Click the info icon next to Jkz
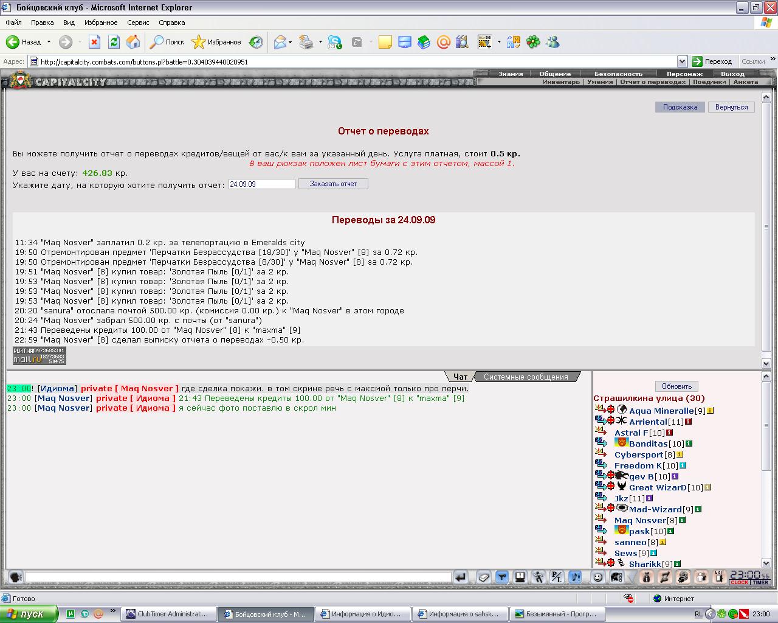 (649, 498)
